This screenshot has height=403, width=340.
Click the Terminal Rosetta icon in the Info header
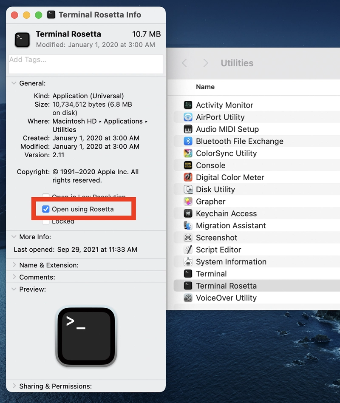tap(22, 40)
